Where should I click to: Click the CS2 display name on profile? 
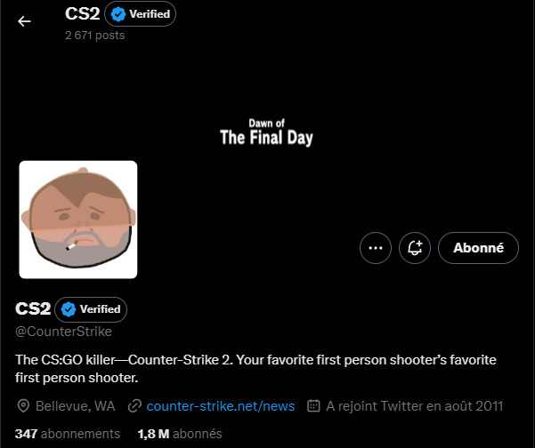tap(33, 309)
